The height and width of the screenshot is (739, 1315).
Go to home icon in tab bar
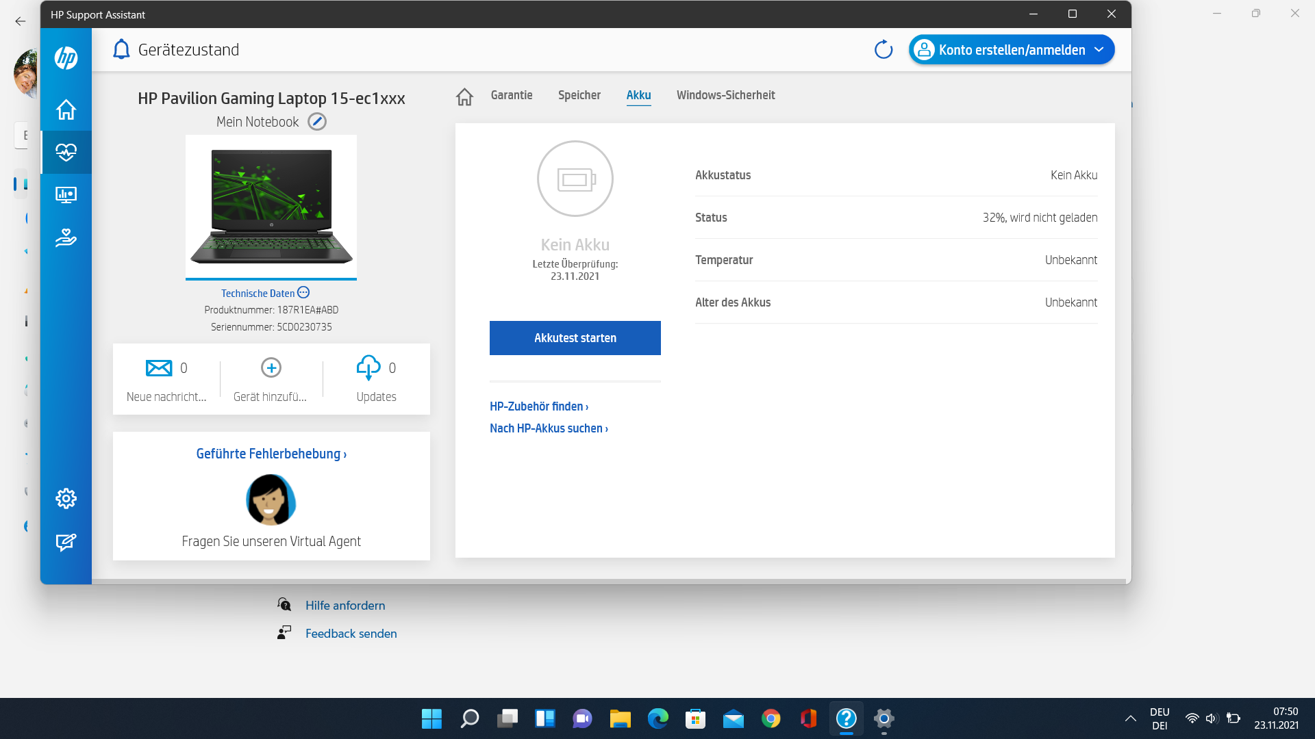pos(464,96)
